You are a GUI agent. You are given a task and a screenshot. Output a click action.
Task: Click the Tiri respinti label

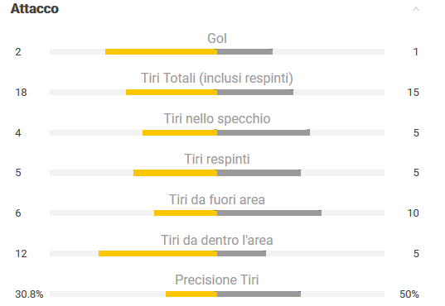(217, 159)
